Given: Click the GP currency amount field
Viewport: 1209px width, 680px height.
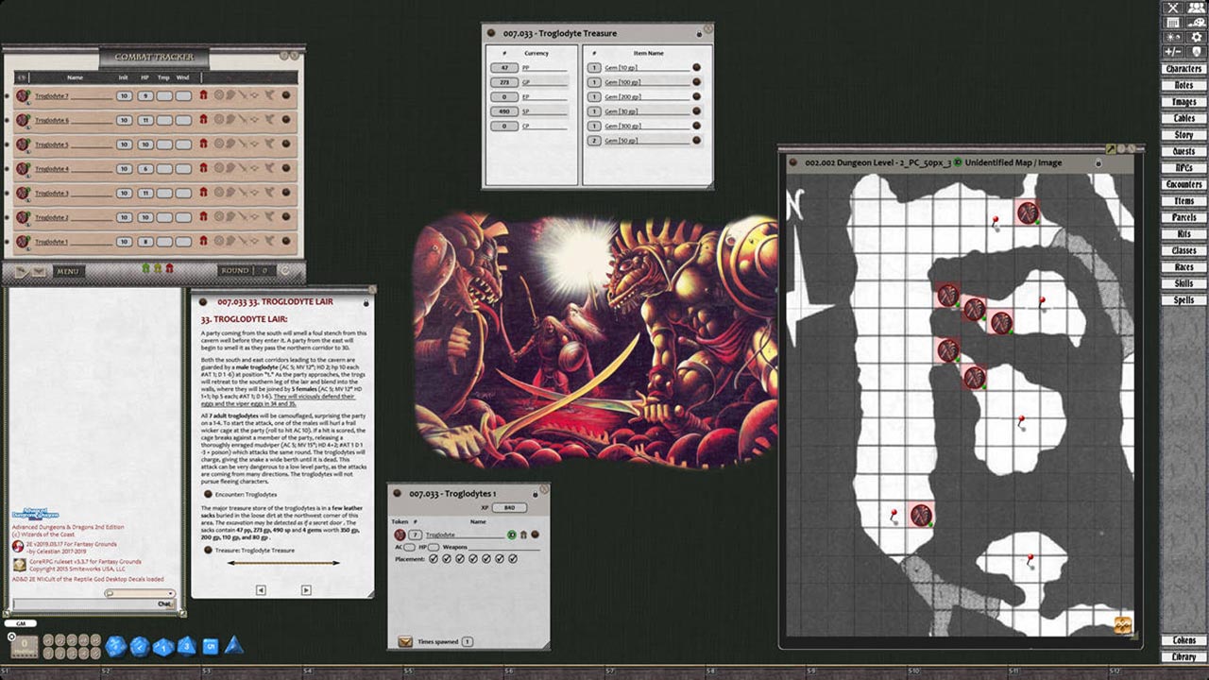Looking at the screenshot, I should 503,83.
